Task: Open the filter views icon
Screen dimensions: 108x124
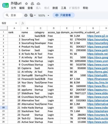Action: [31, 15]
